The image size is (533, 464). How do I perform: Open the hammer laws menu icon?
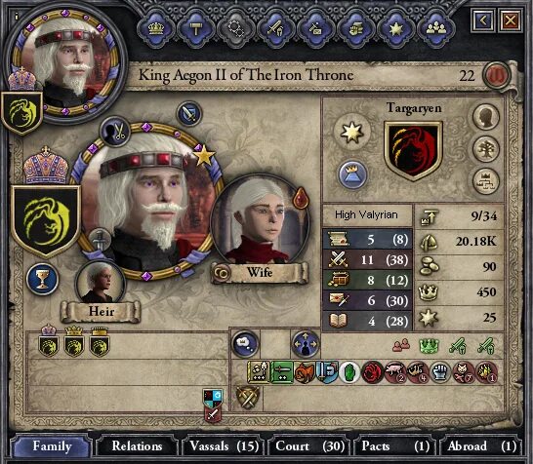click(x=196, y=28)
